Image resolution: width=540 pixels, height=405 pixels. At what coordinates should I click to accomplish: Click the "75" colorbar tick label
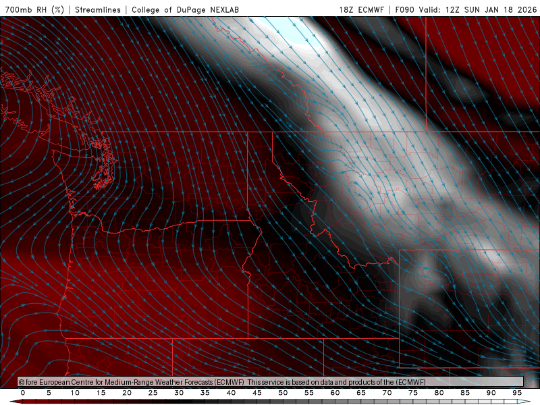tap(413, 393)
